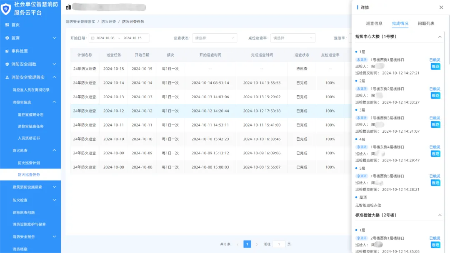Click the page number jump input field
The height and width of the screenshot is (253, 450).
[x=279, y=244]
